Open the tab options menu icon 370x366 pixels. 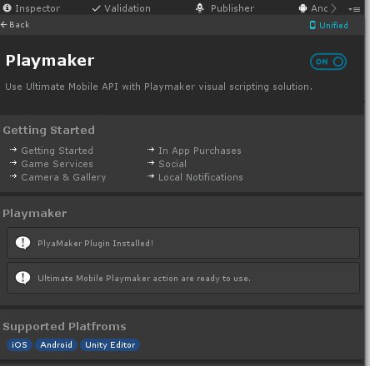pyautogui.click(x=354, y=9)
